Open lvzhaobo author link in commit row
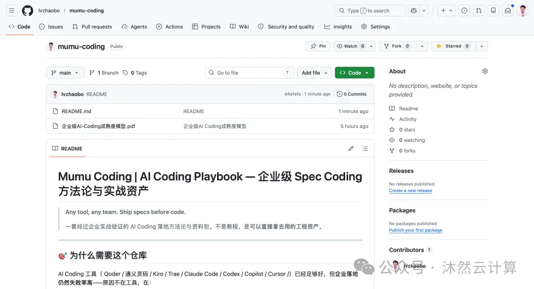534x289 pixels. click(72, 94)
